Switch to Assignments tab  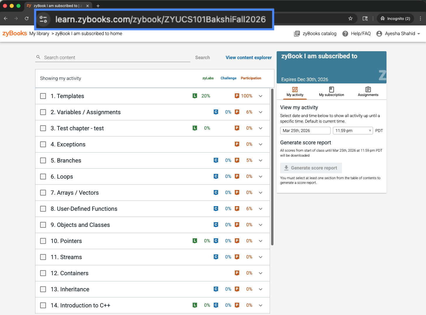point(368,92)
